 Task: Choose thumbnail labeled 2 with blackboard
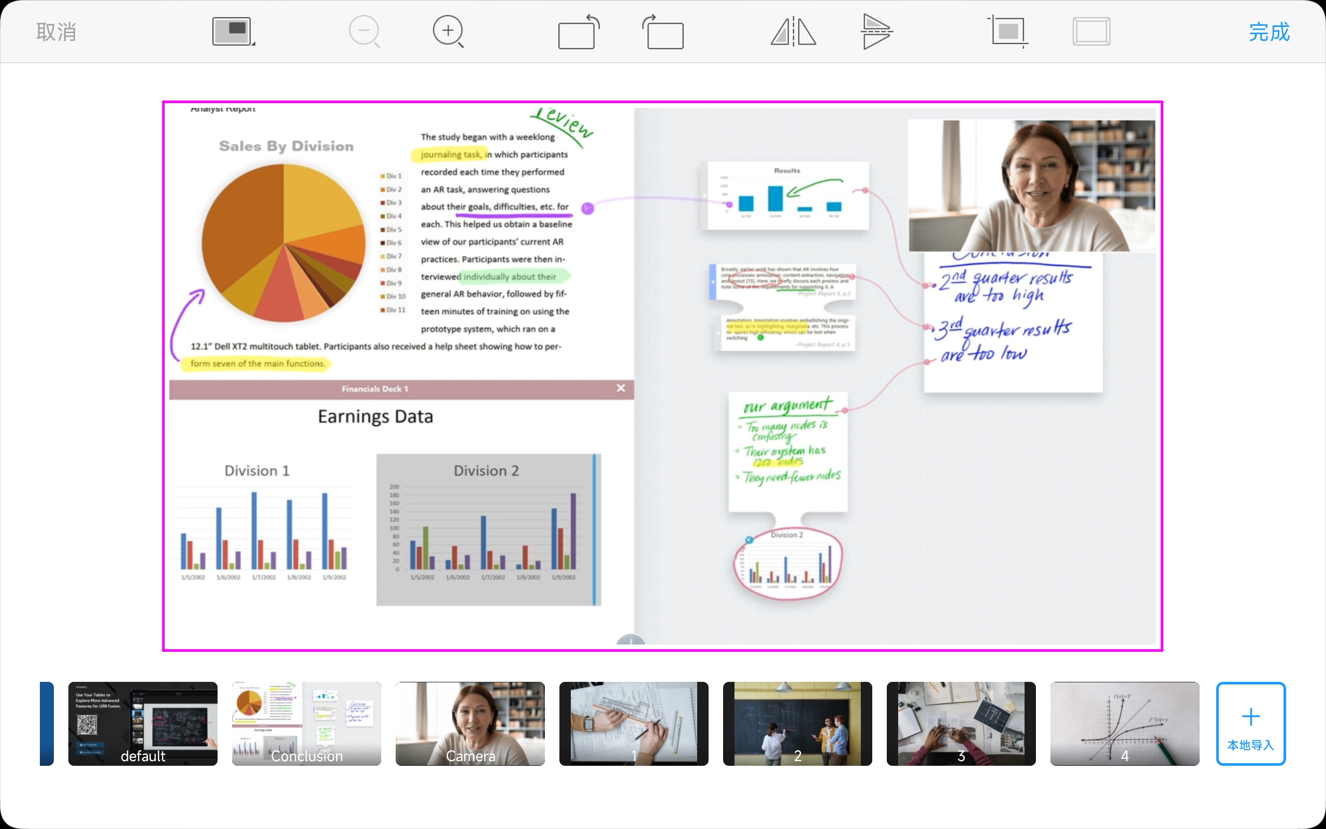pyautogui.click(x=798, y=724)
